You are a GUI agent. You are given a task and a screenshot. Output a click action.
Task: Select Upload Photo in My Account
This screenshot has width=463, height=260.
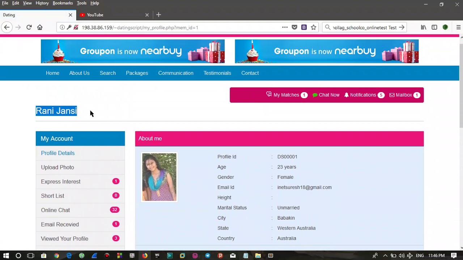coord(80,167)
